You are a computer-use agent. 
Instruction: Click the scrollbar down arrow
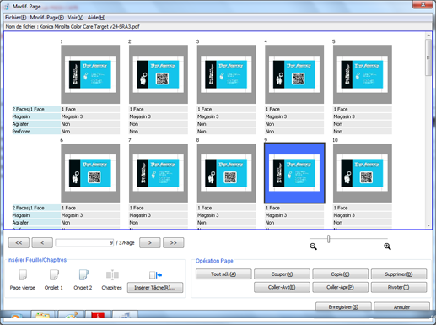point(428,225)
